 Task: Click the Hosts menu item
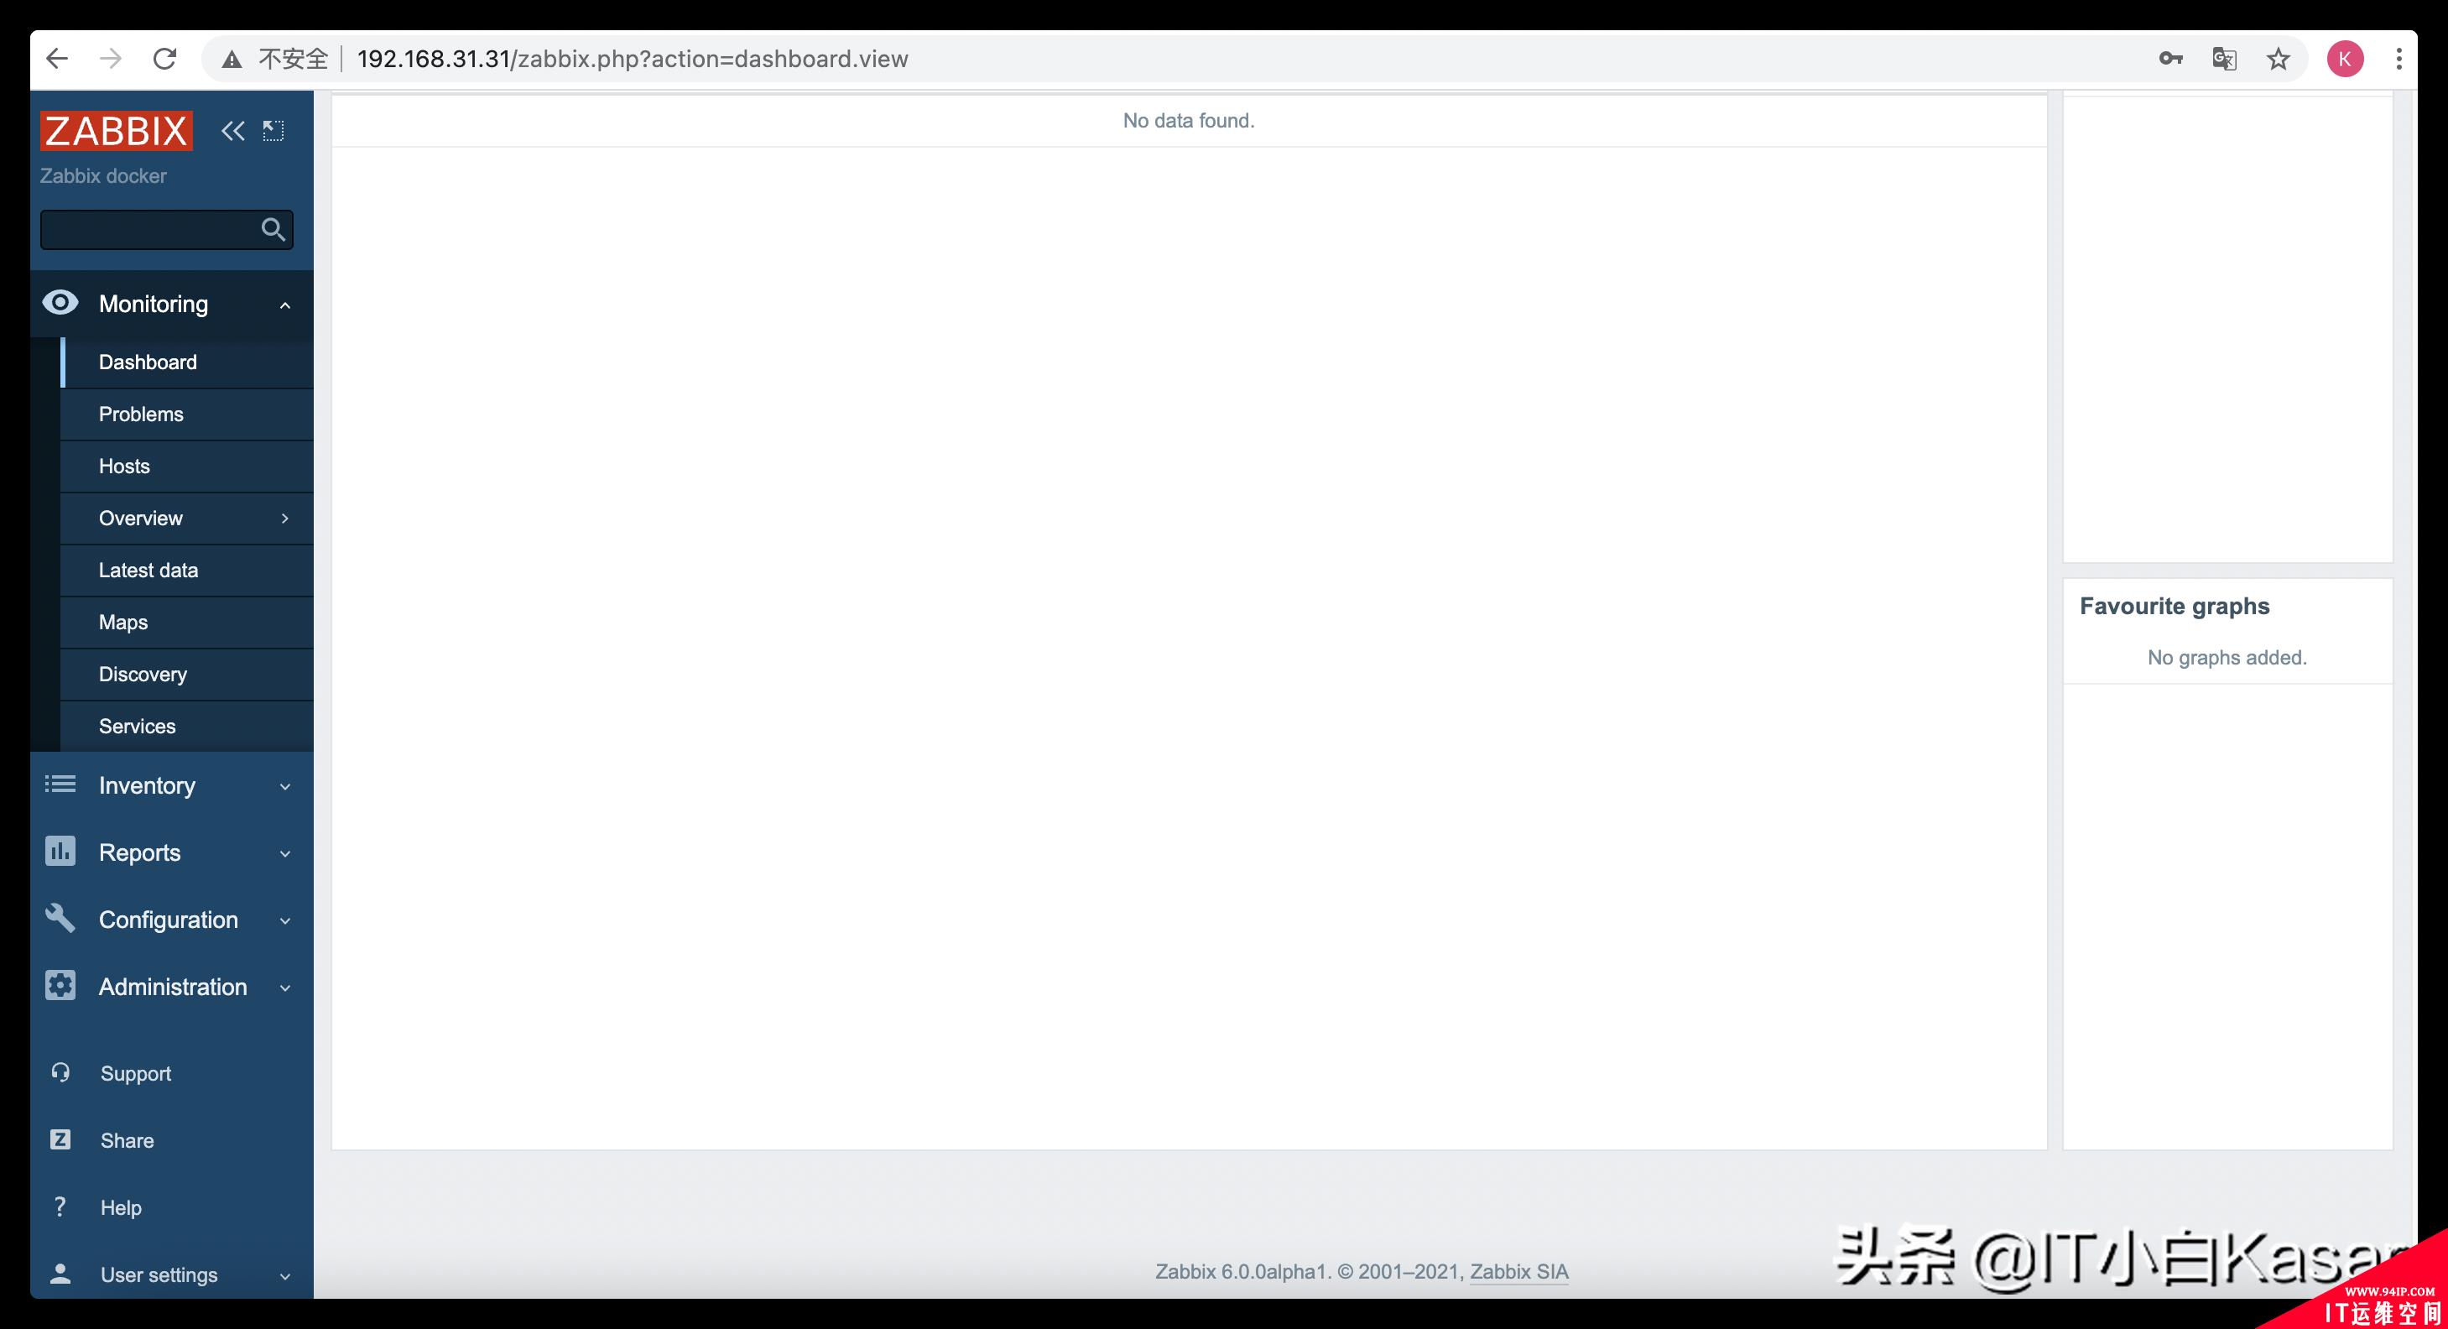[x=124, y=465]
